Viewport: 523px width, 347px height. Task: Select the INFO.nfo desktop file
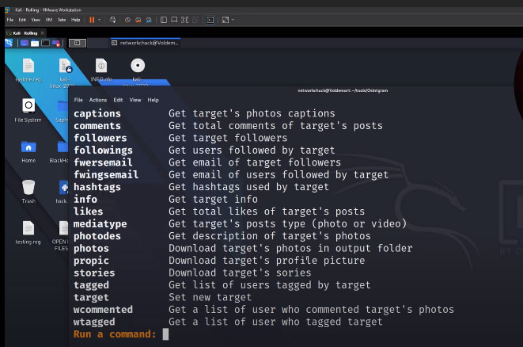101,70
